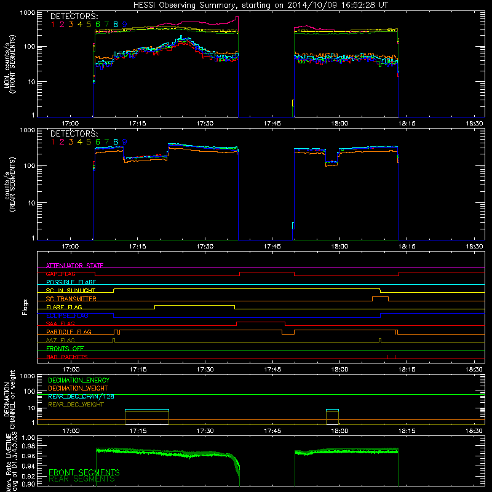
Task: Click the FRONTS_OFF flag label
Action: point(65,349)
